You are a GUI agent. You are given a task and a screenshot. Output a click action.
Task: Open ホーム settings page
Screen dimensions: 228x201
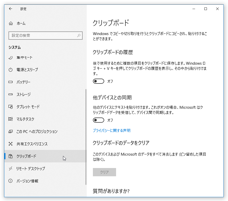pos(45,23)
